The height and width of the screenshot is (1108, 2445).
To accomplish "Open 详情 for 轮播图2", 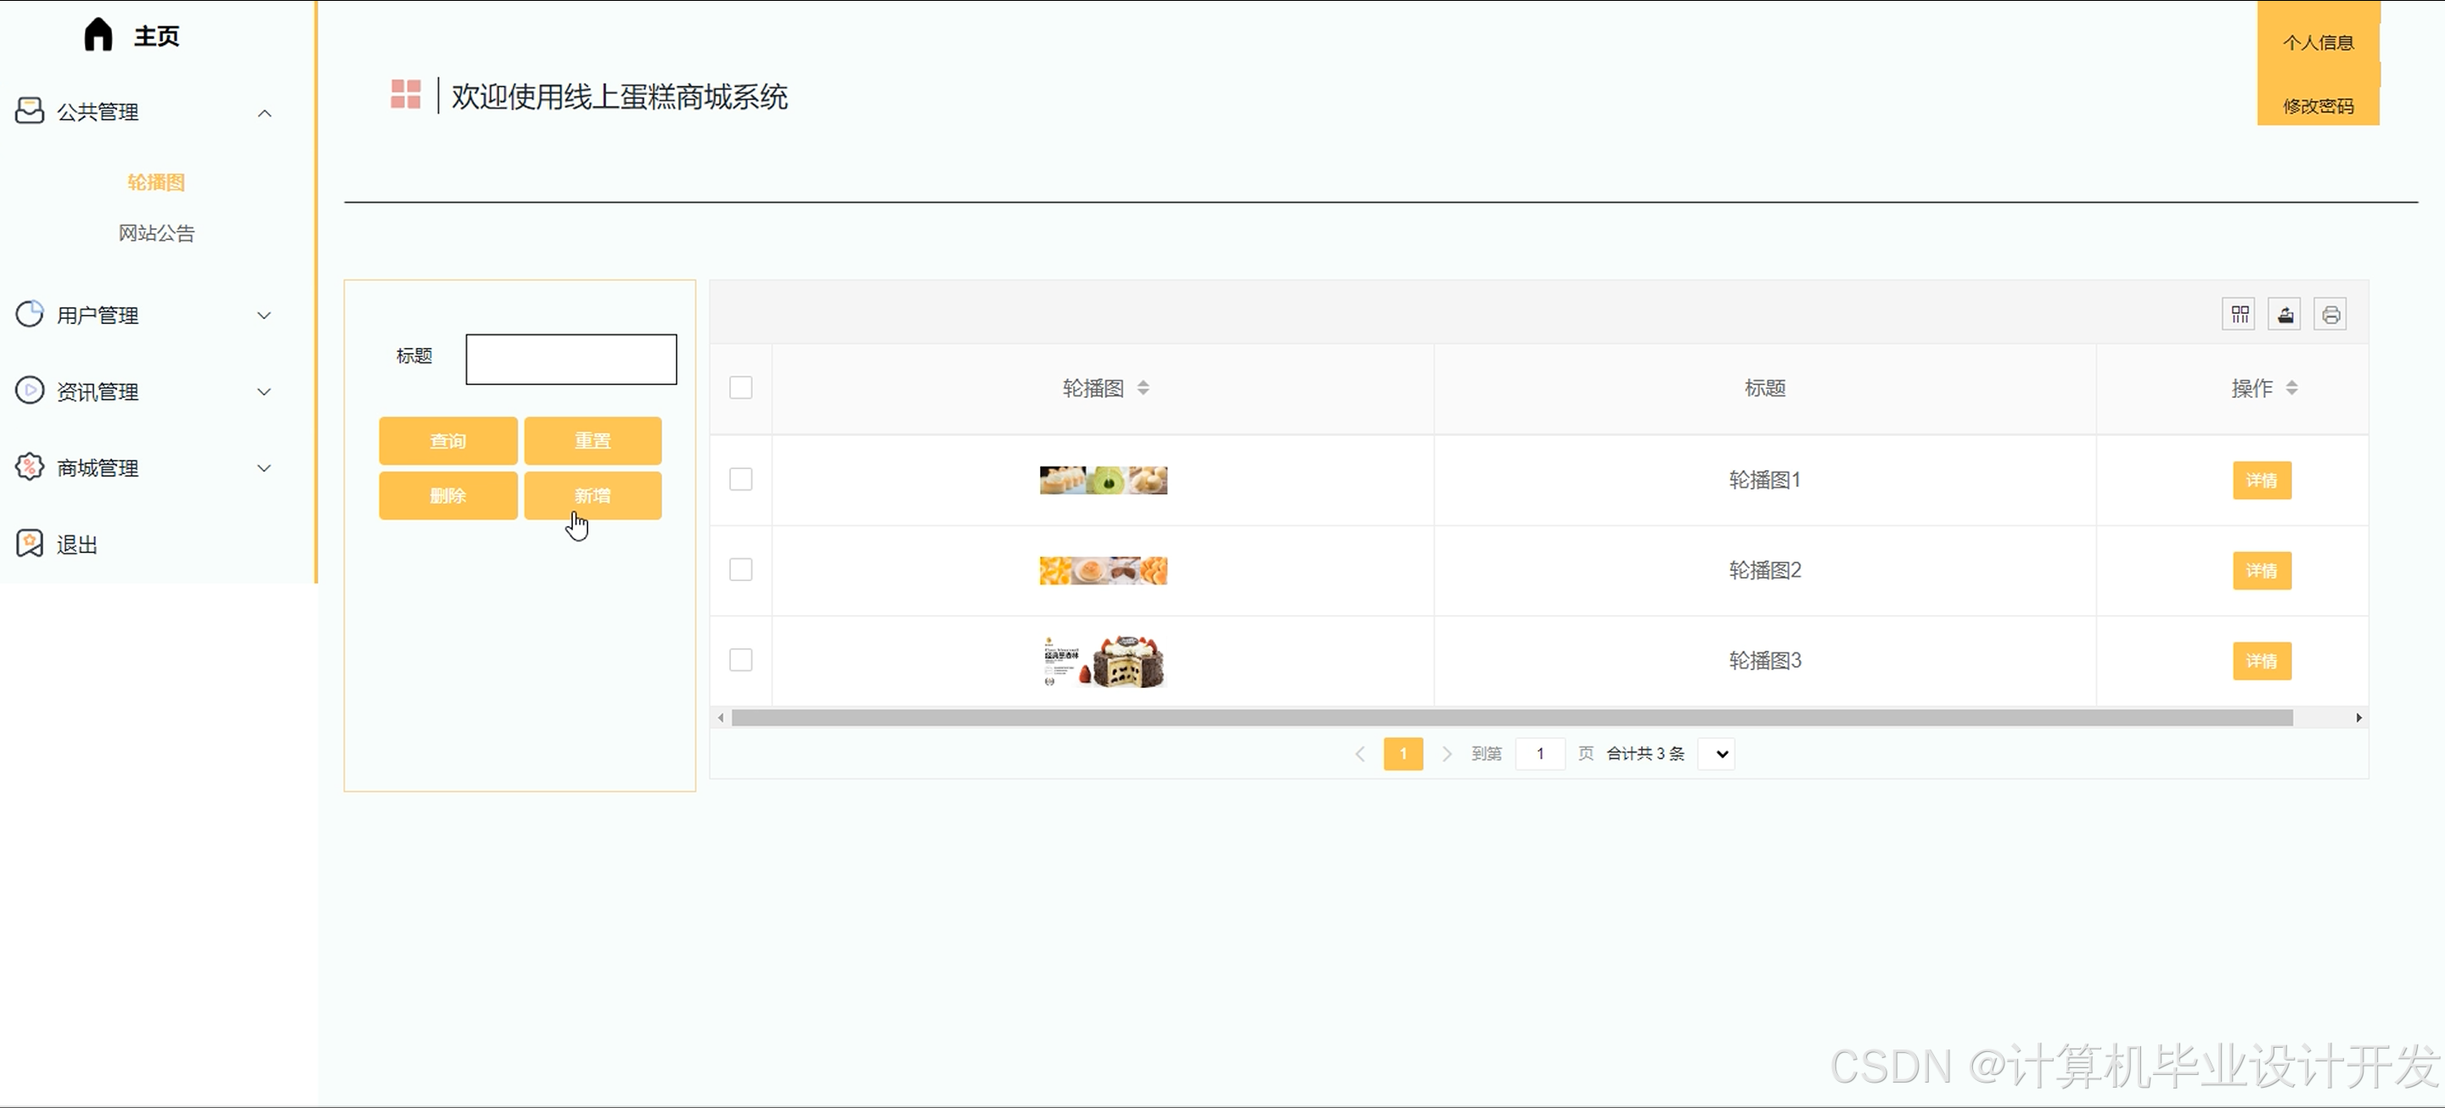I will (x=2261, y=570).
